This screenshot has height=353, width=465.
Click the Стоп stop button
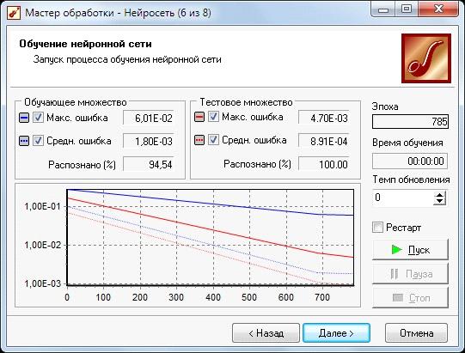coord(410,298)
